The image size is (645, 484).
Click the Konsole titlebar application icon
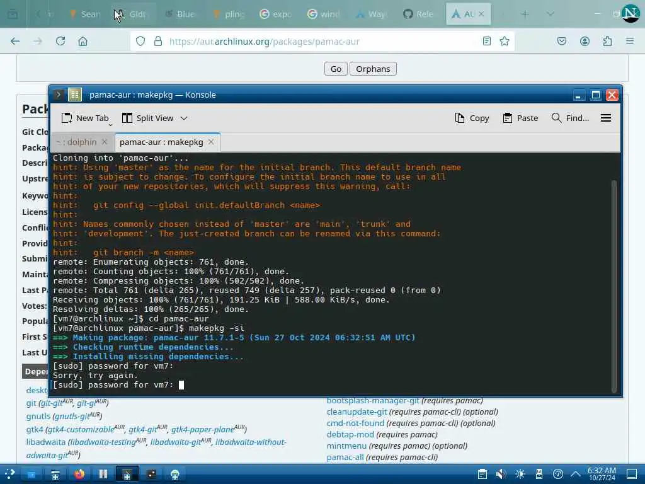click(75, 95)
